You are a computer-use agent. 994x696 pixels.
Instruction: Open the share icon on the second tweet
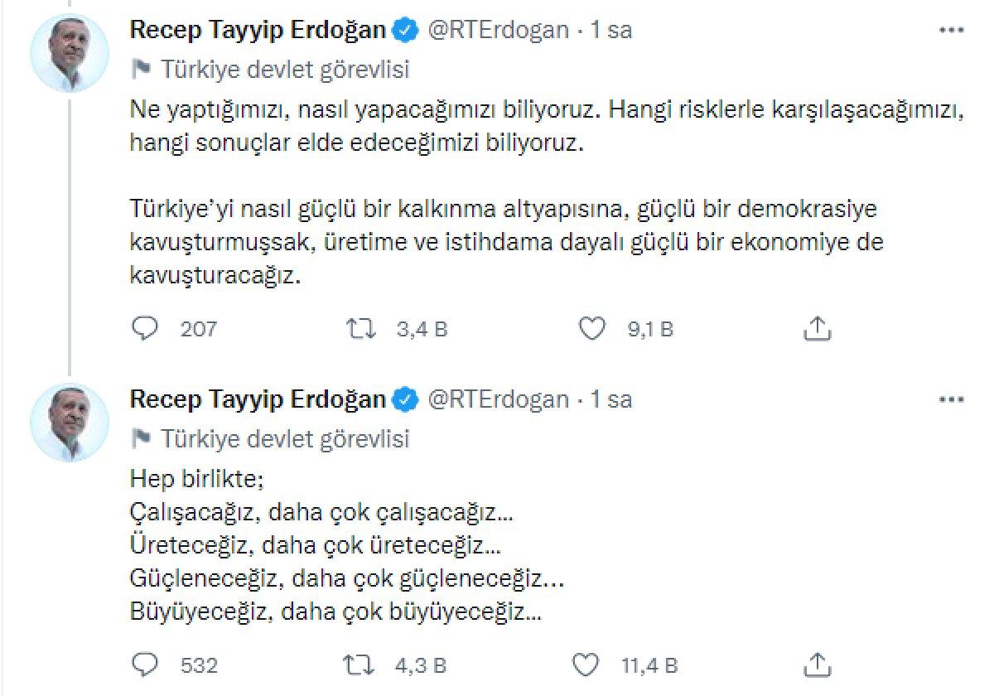[x=818, y=665]
